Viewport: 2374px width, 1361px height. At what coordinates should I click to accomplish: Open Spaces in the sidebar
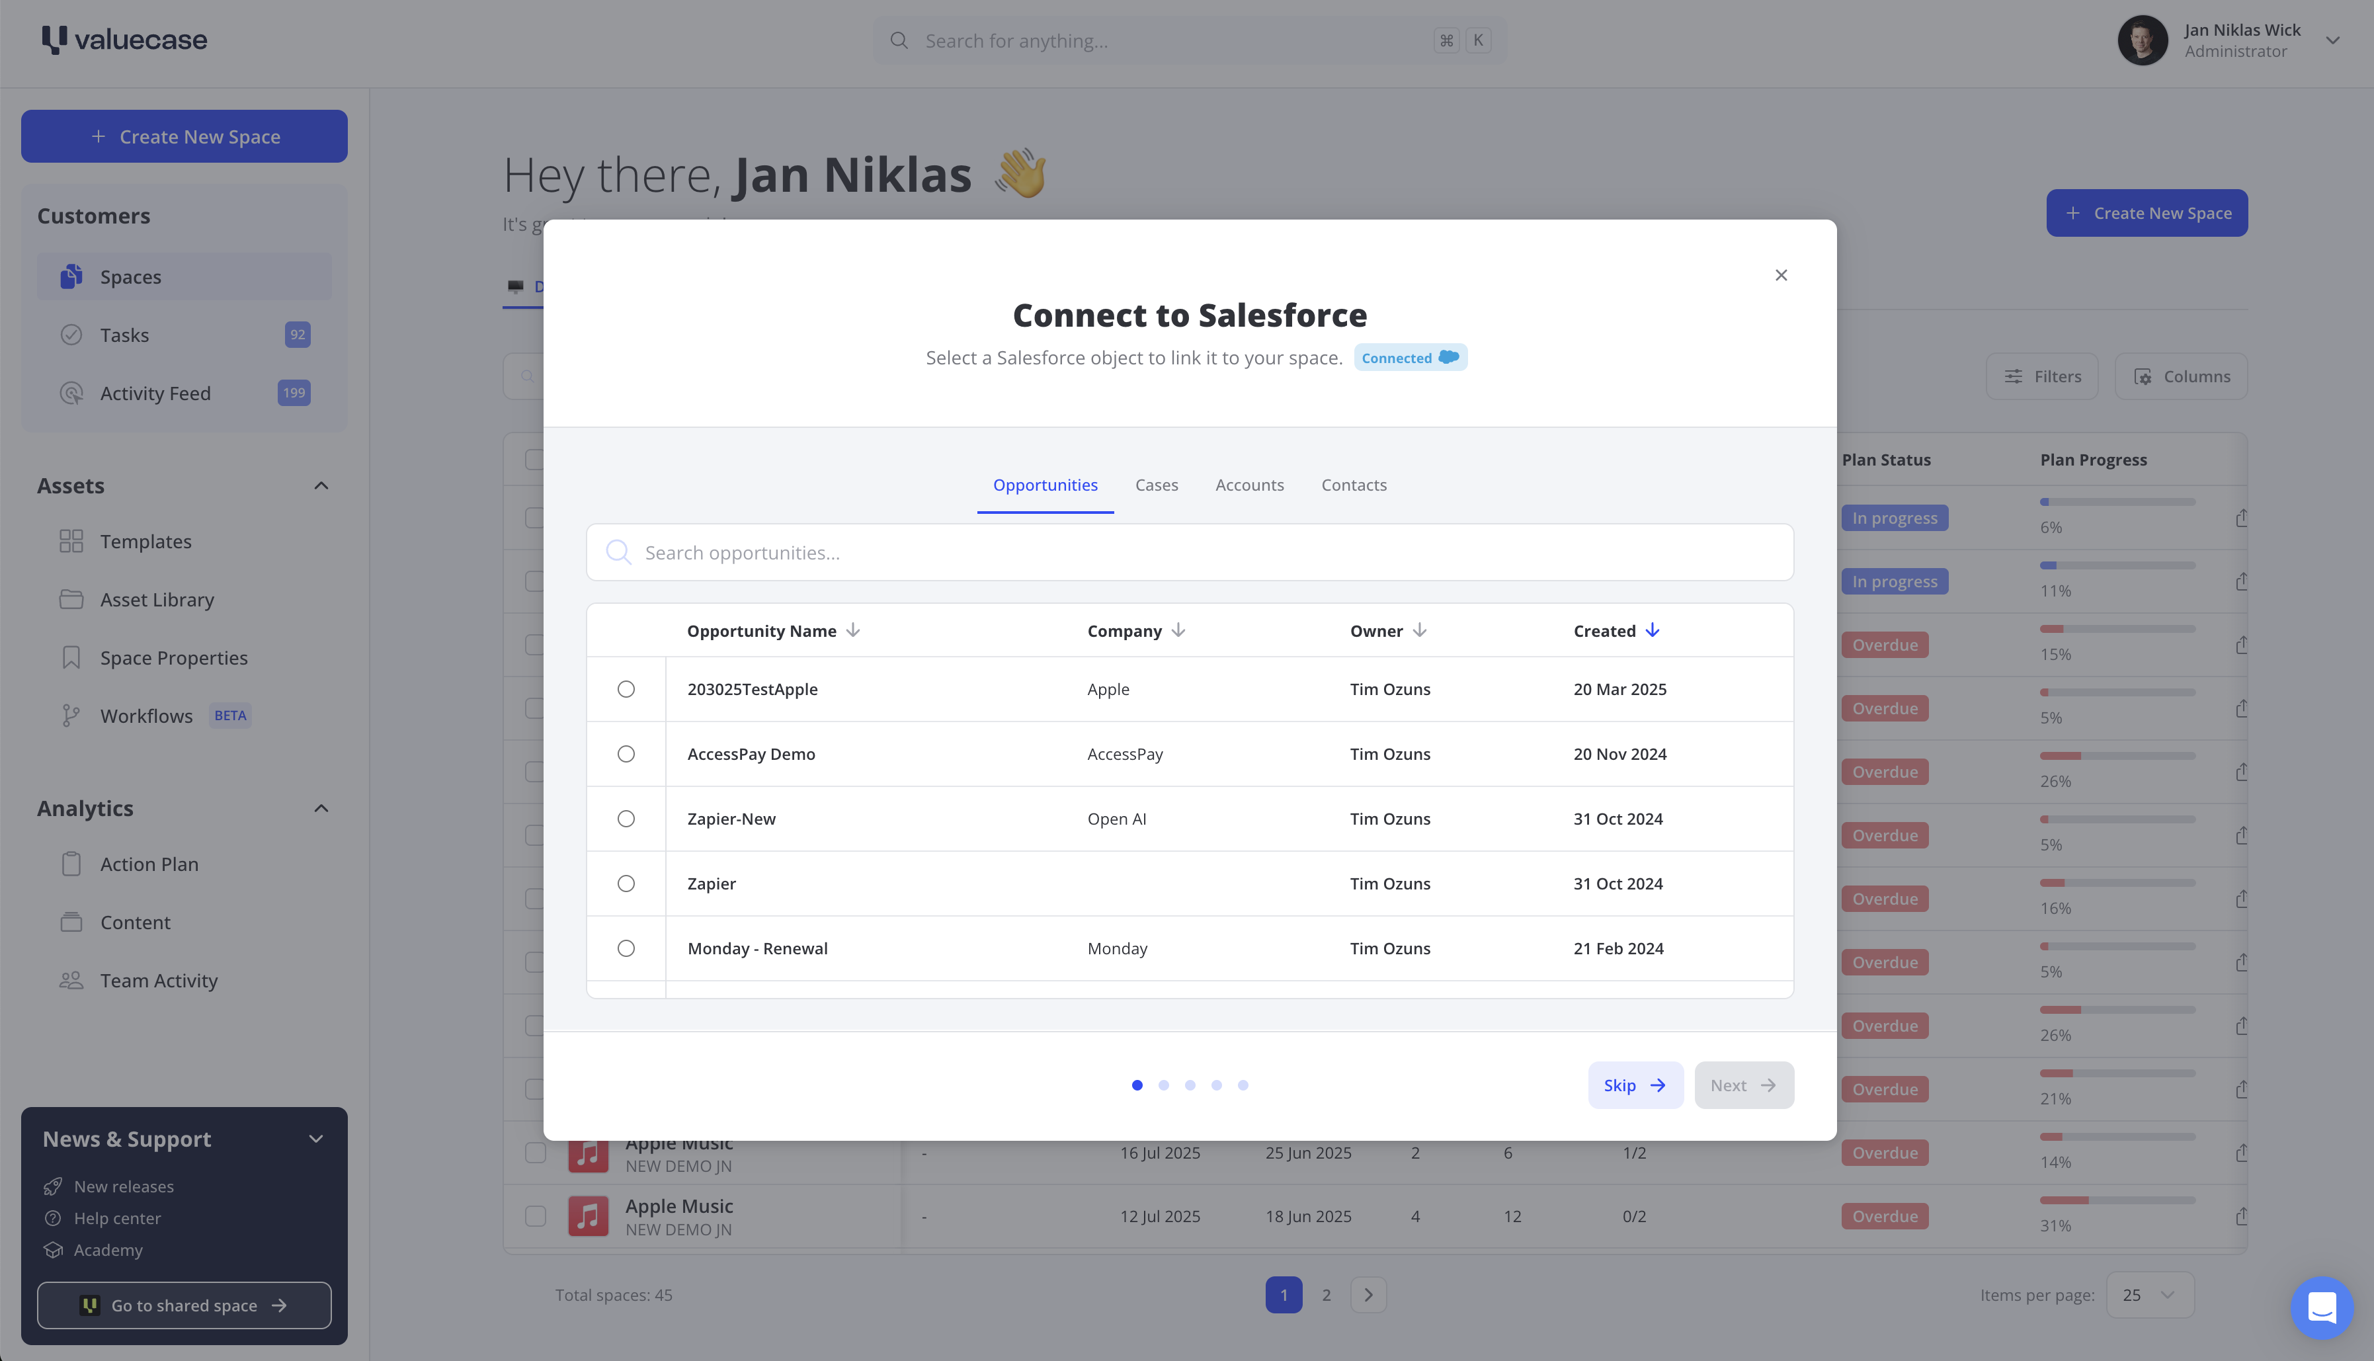click(184, 276)
